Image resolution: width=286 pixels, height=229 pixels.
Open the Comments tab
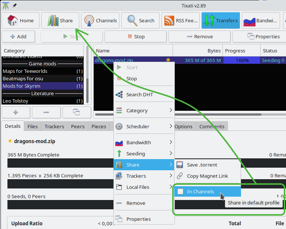(212, 126)
